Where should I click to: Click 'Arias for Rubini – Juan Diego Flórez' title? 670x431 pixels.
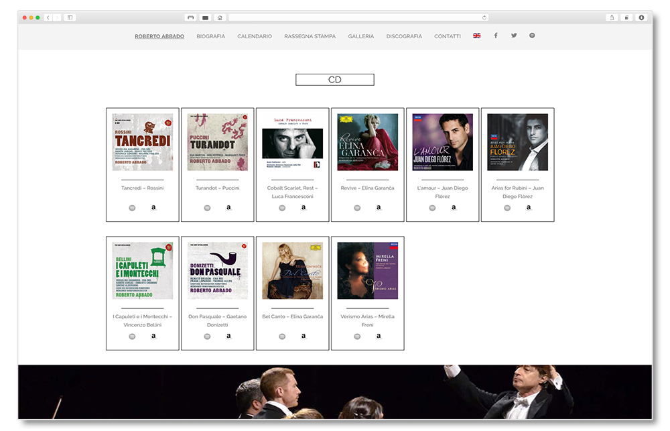coord(517,192)
